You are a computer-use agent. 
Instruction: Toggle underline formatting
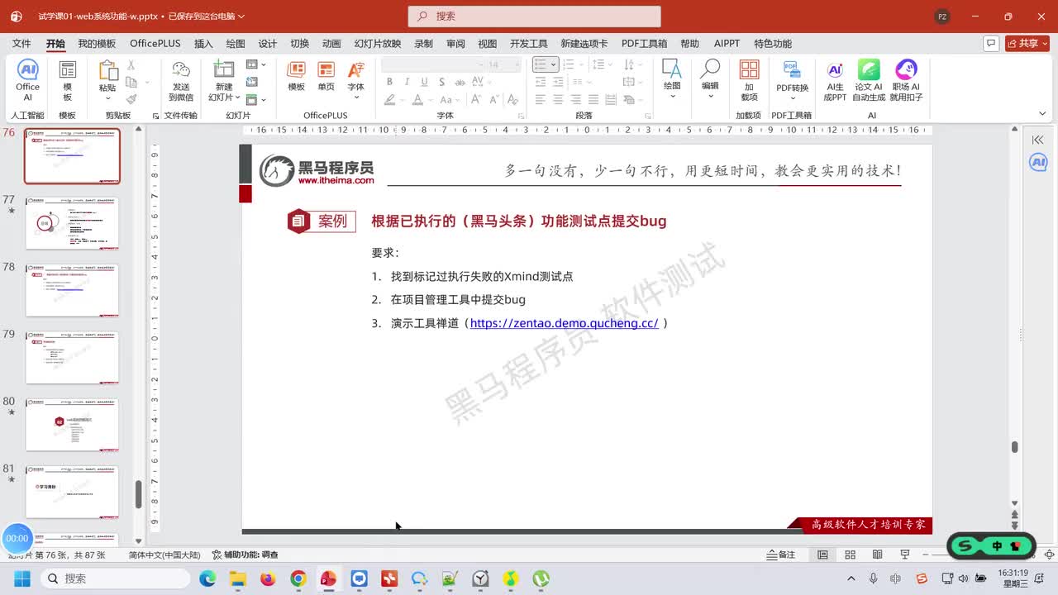(x=424, y=82)
